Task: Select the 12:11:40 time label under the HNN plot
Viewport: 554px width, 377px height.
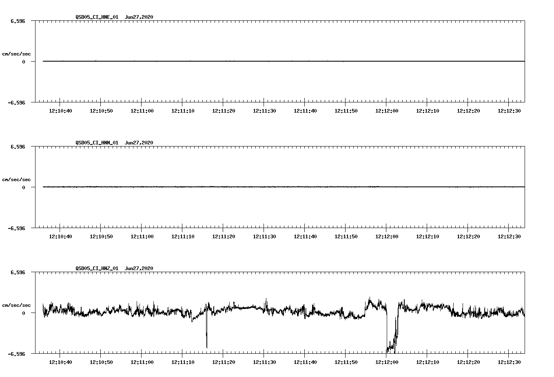Action: [x=305, y=237]
